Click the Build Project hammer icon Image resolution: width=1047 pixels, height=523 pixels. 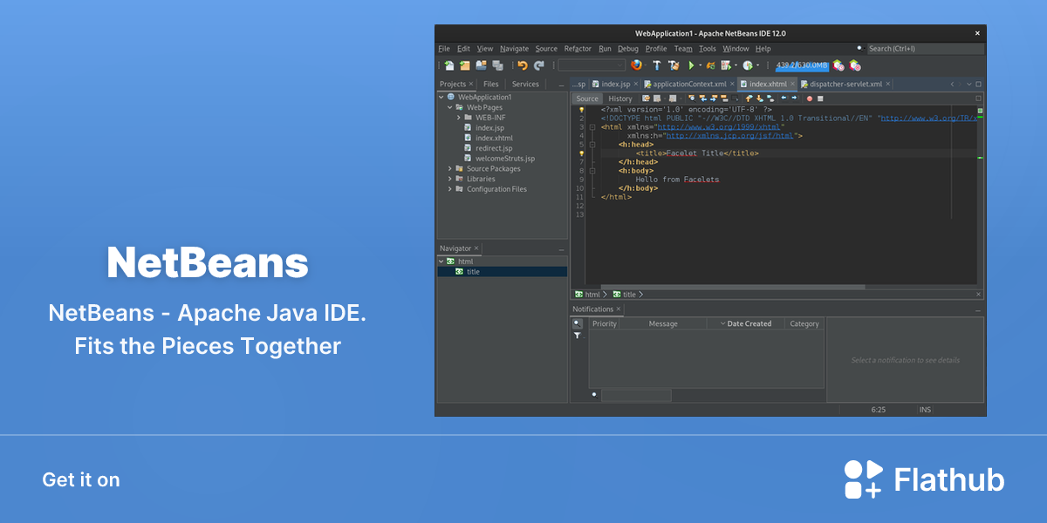tap(656, 65)
